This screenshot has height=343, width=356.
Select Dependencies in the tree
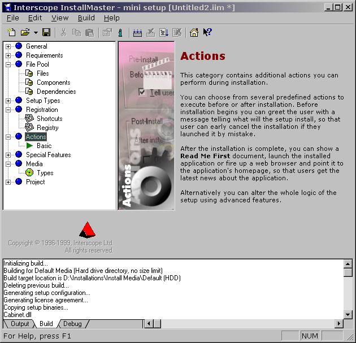pyautogui.click(x=57, y=92)
